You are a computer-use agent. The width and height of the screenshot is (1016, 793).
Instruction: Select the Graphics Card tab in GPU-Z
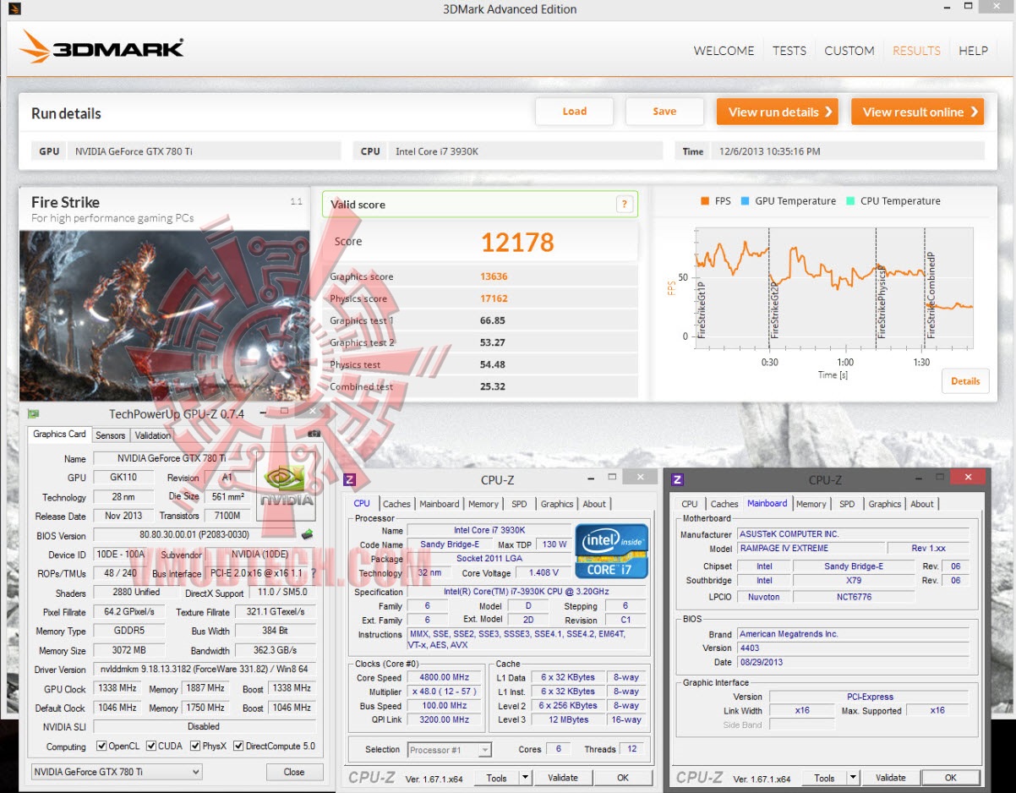(59, 435)
